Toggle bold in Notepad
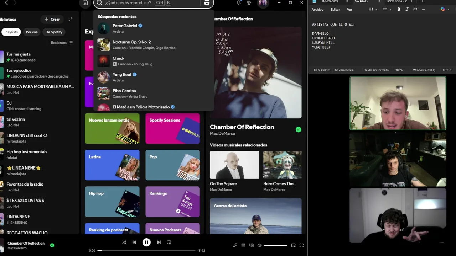Viewport: 456px width, 256px height. point(399,9)
